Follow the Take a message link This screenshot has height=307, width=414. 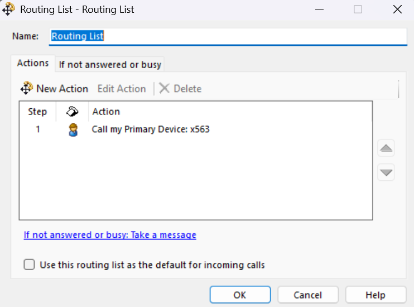click(x=110, y=235)
